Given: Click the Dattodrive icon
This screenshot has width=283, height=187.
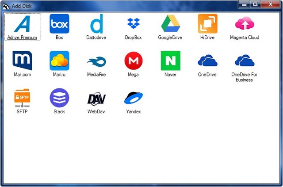Looking at the screenshot, I should (x=96, y=24).
